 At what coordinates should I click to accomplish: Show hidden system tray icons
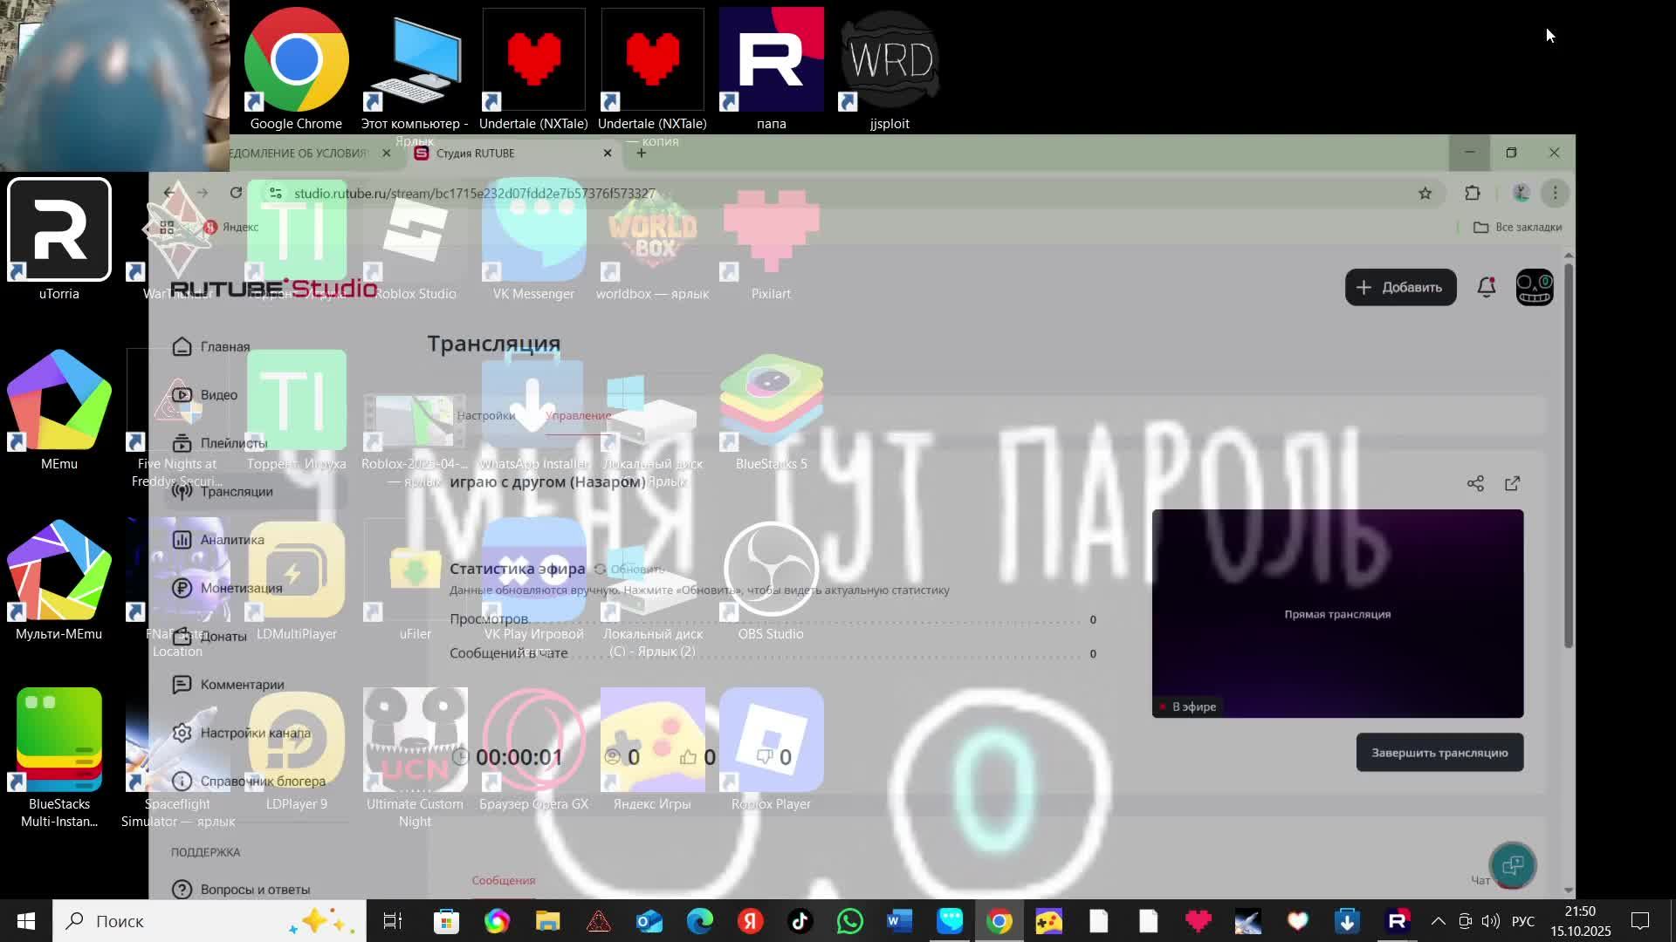[x=1439, y=921]
